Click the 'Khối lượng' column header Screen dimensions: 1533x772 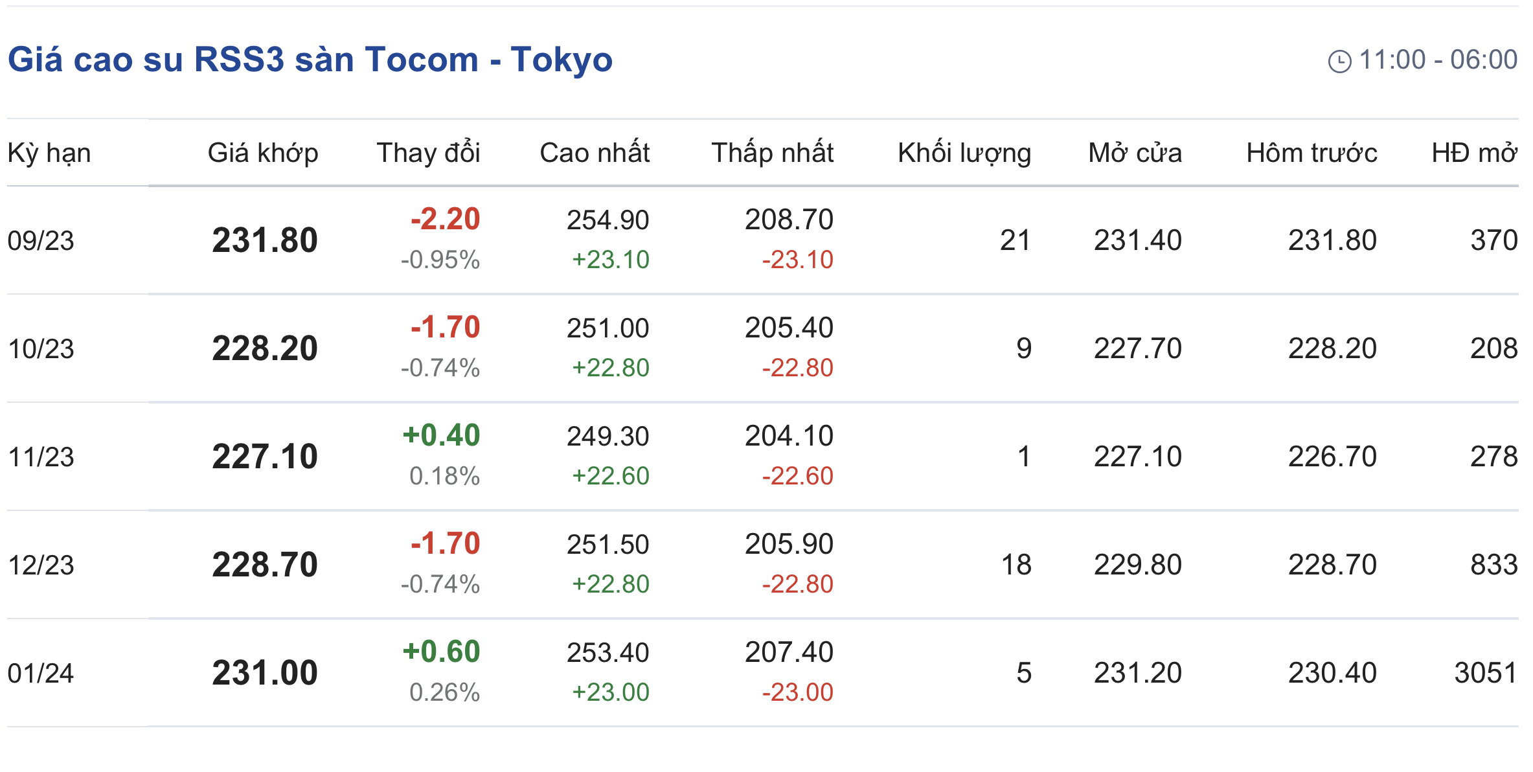point(964,153)
